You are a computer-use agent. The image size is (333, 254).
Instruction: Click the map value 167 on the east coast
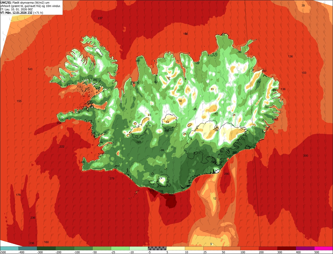tap(276, 119)
